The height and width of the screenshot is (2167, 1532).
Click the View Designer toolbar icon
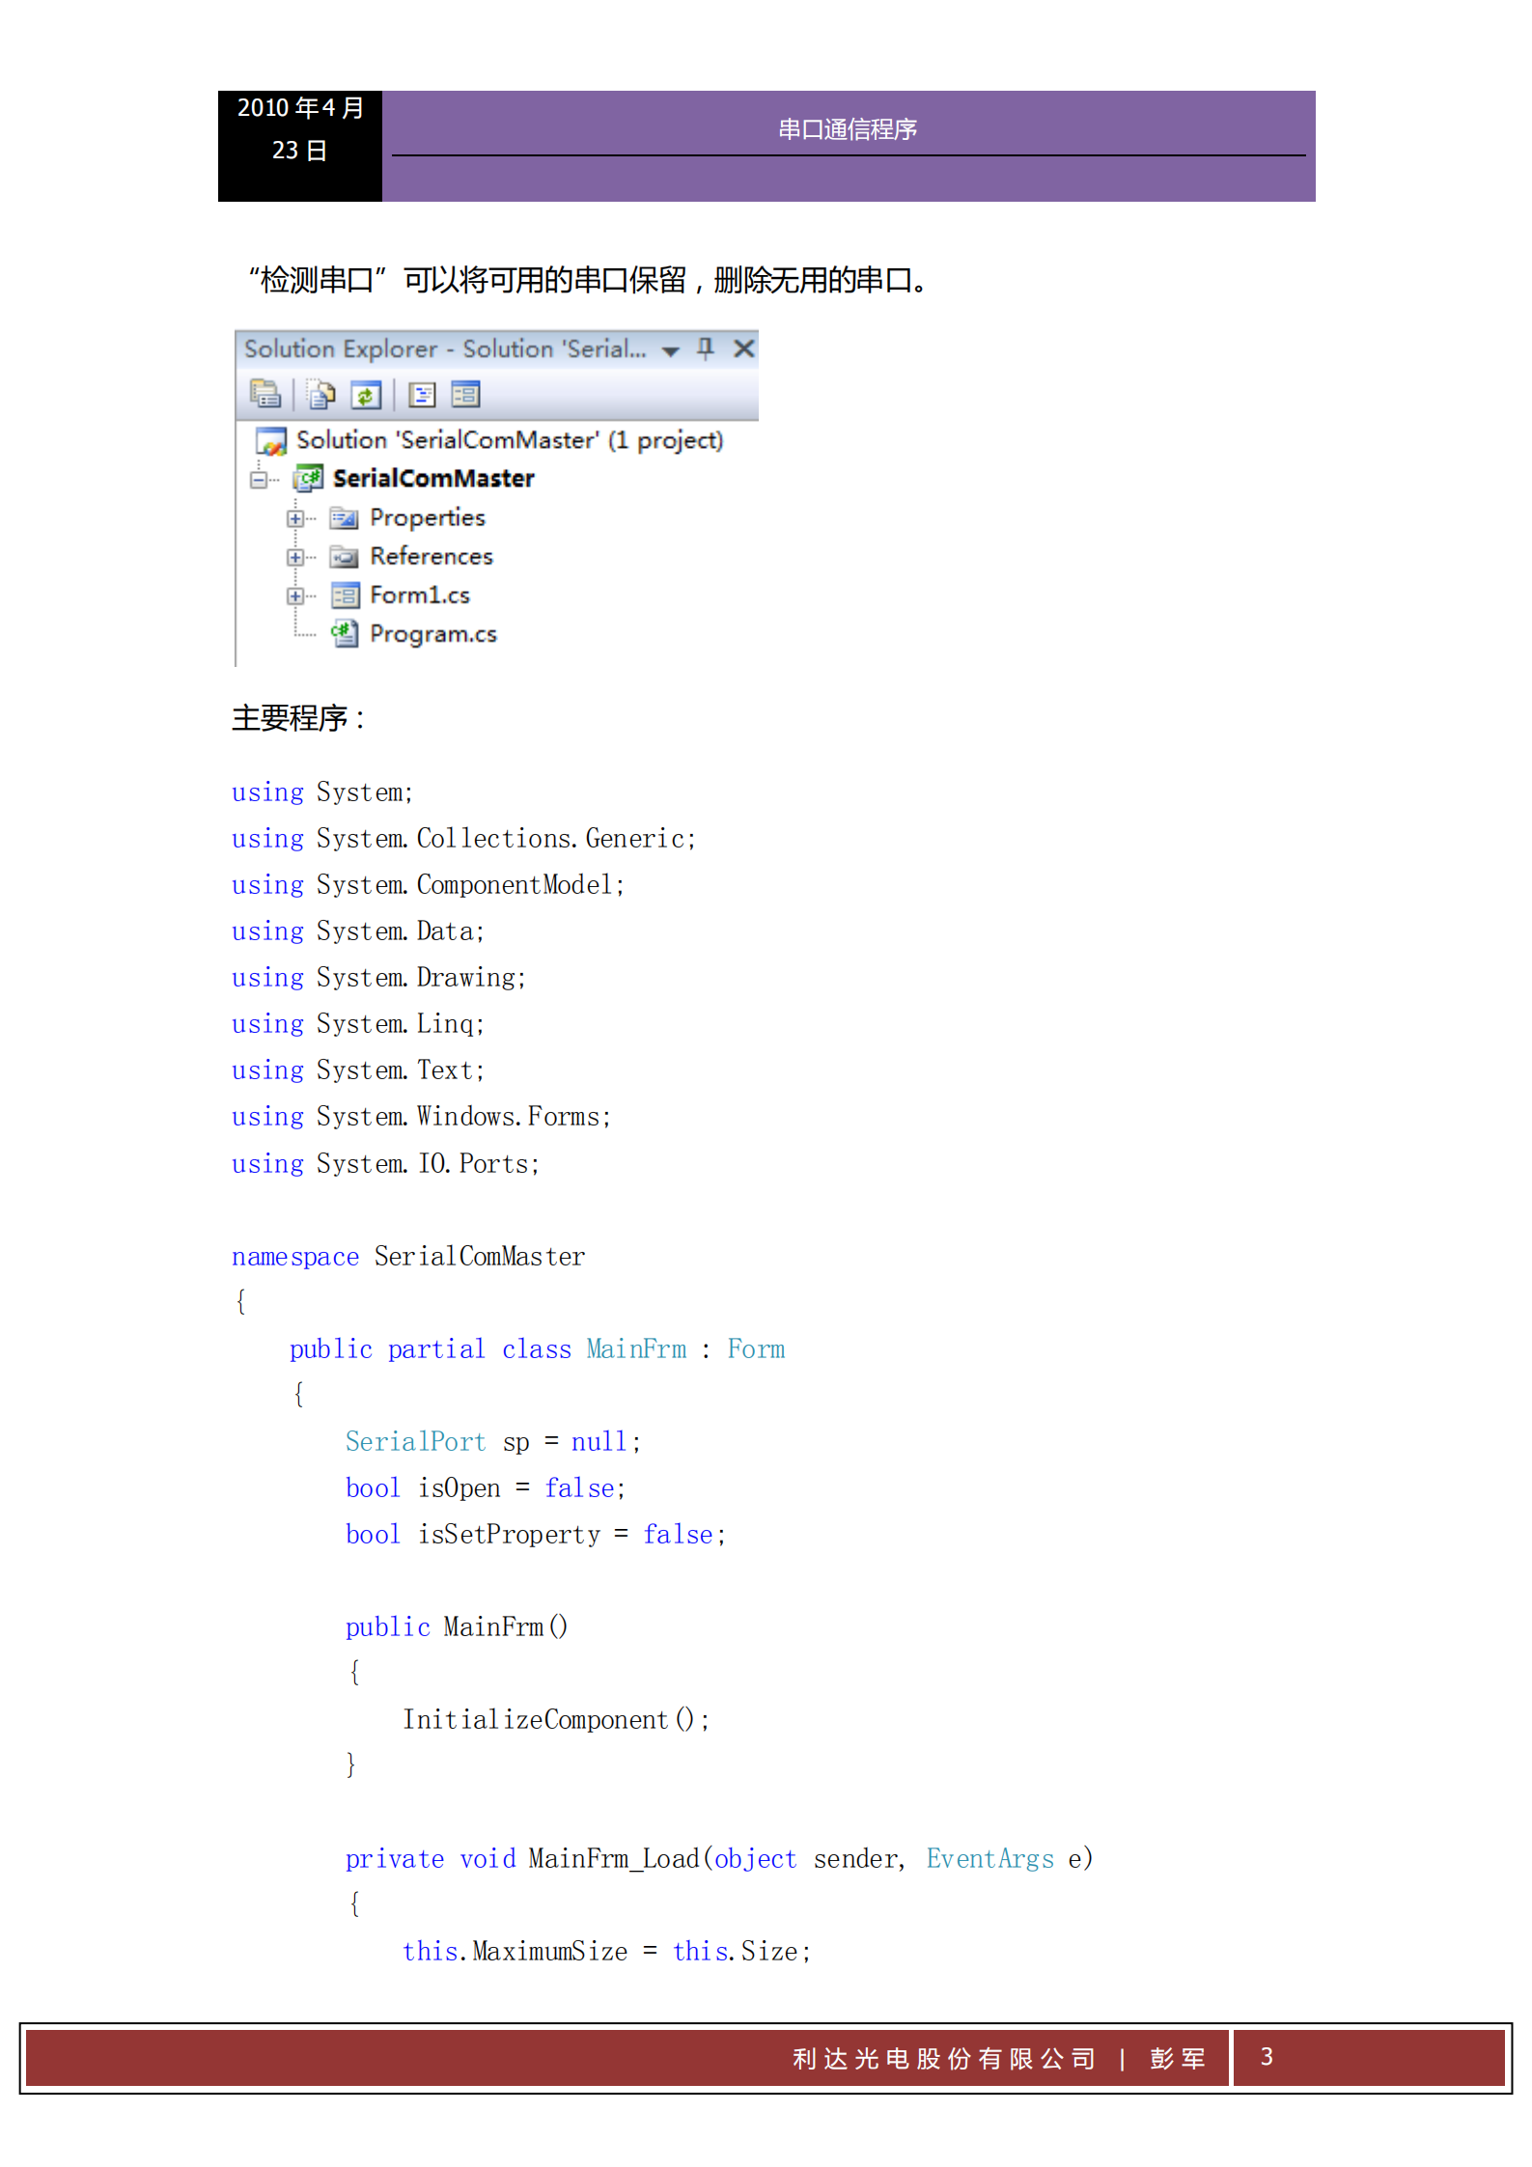coord(465,394)
